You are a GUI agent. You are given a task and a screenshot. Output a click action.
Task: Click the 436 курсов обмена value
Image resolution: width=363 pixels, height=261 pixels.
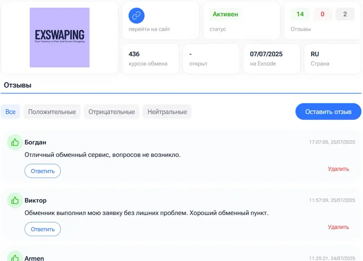[134, 54]
